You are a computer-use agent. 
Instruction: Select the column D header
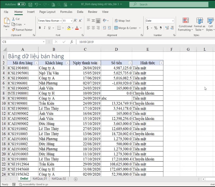pyautogui.click(x=116, y=49)
